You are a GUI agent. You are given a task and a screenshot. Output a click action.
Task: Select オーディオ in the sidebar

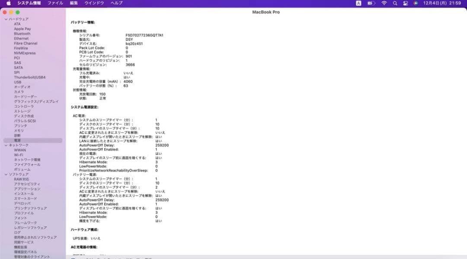(22, 87)
